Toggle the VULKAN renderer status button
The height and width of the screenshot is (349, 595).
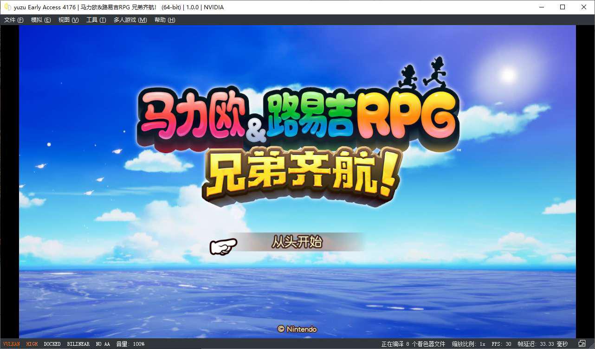pos(12,344)
